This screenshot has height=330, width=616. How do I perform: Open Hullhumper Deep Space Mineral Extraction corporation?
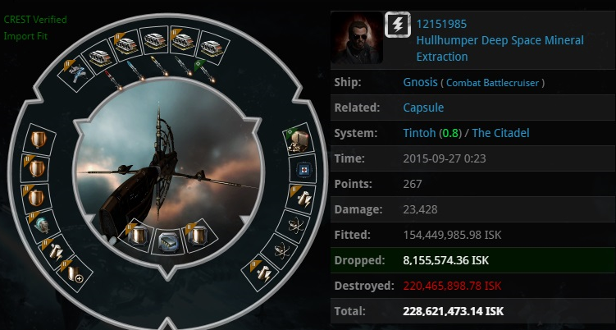tap(500, 48)
